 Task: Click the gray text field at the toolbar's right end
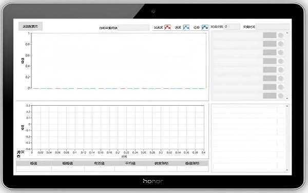tap(273, 27)
